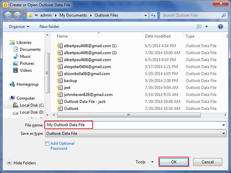The width and height of the screenshot is (231, 173).
Task: Click navigation pane vertical scrollbar thumb
Action: 47,73
